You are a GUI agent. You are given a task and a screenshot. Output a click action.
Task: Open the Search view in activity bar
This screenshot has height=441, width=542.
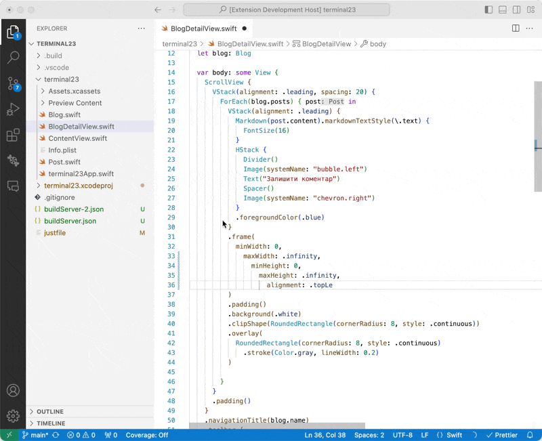(13, 58)
